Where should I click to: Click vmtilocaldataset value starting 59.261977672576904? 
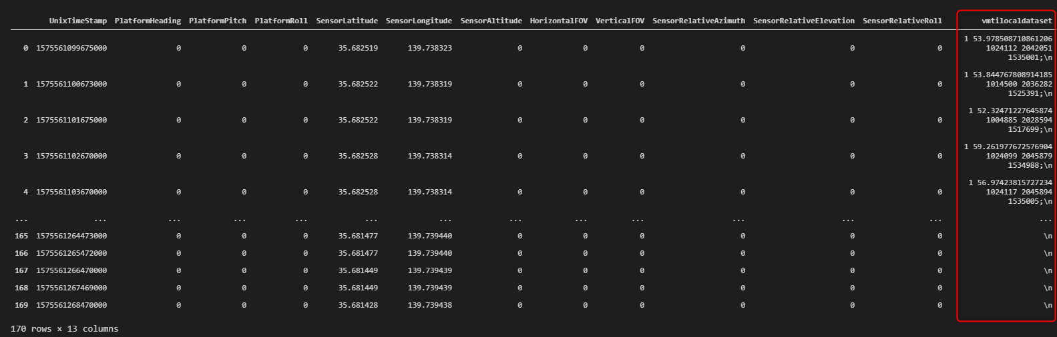[x=1008, y=156]
